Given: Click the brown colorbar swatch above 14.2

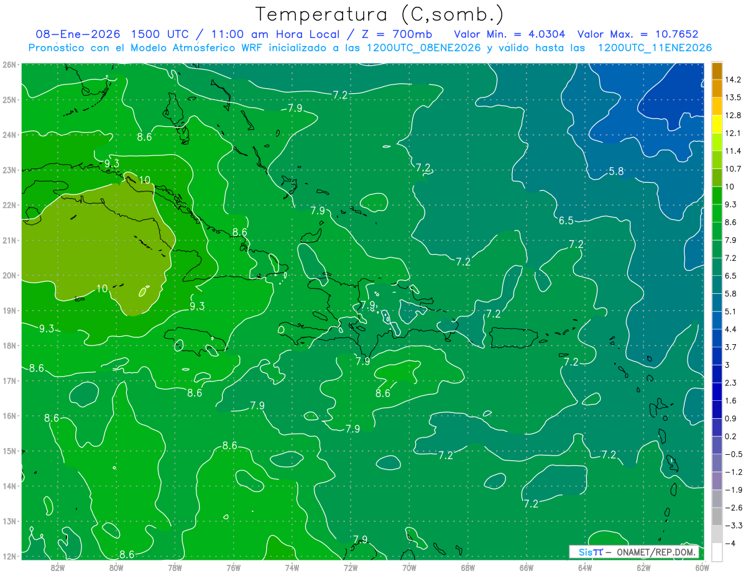Looking at the screenshot, I should (717, 71).
